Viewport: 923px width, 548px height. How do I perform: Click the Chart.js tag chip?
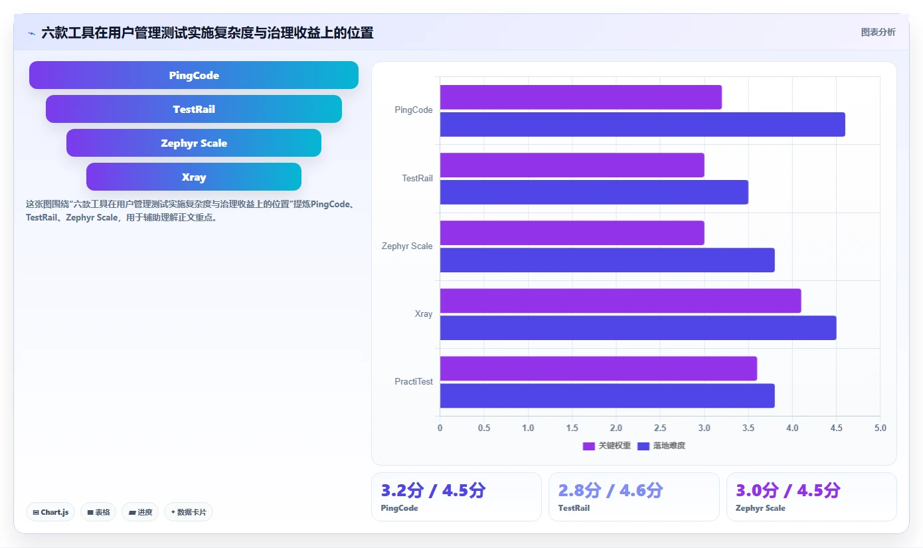pyautogui.click(x=51, y=512)
